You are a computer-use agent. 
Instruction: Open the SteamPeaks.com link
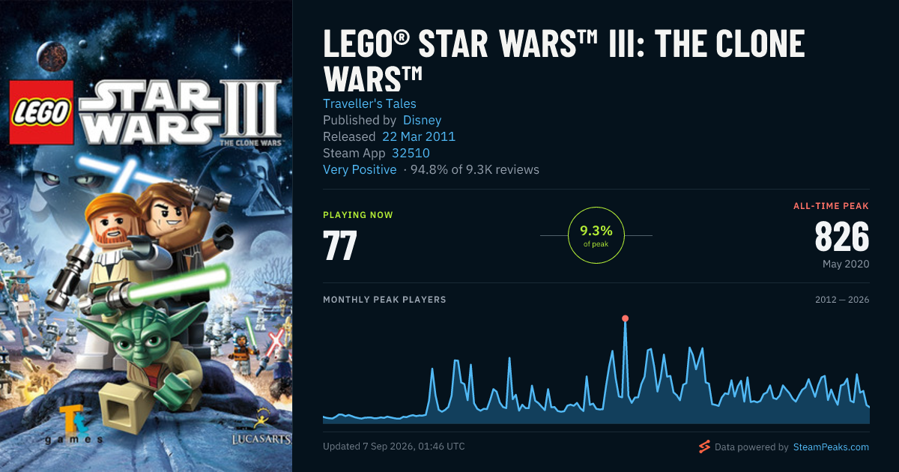pos(830,447)
